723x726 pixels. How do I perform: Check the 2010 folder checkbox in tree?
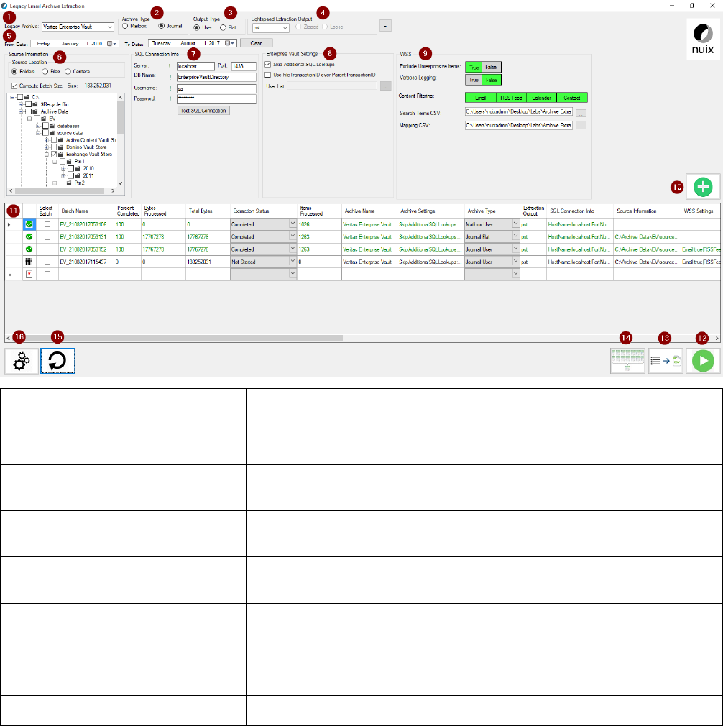tap(71, 168)
